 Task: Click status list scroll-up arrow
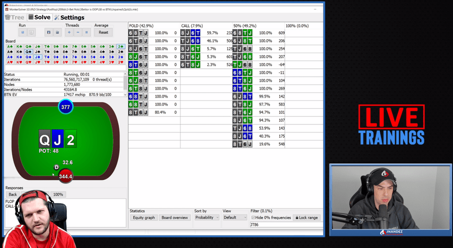coord(125,74)
